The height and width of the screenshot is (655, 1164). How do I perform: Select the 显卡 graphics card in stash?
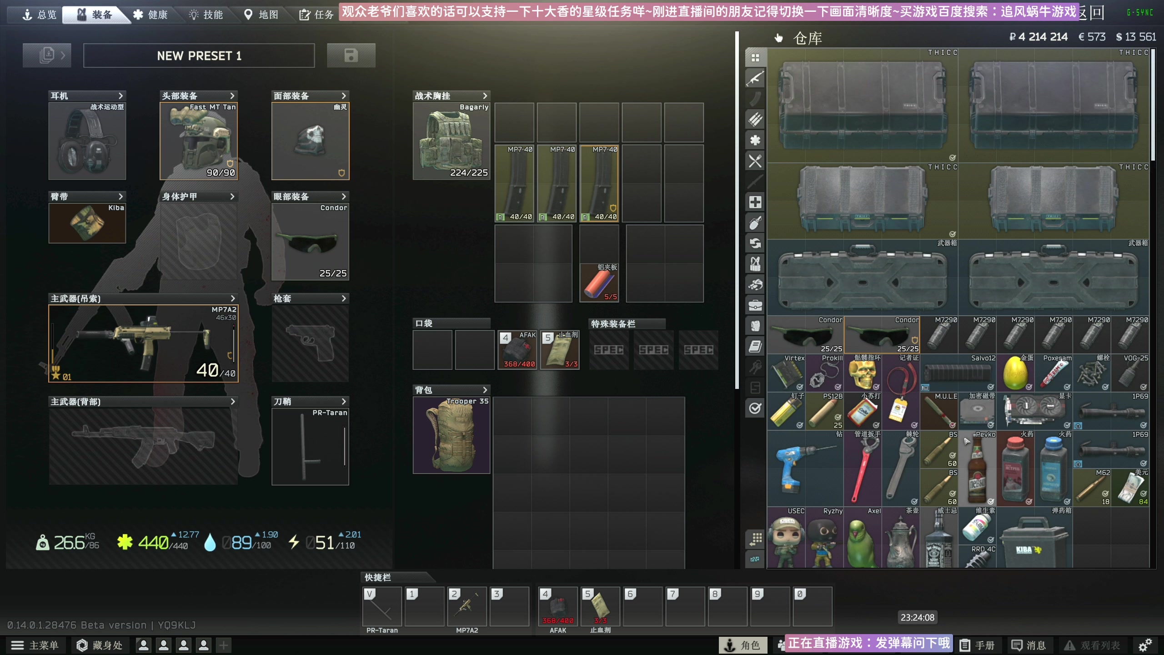coord(1034,411)
